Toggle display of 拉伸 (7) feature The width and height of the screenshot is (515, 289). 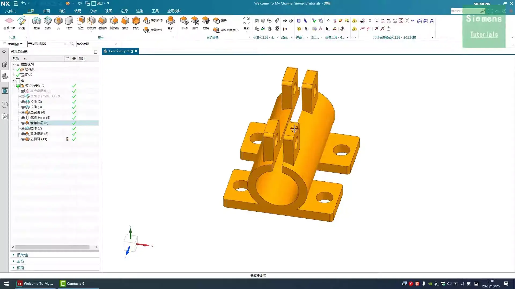[x=23, y=128]
